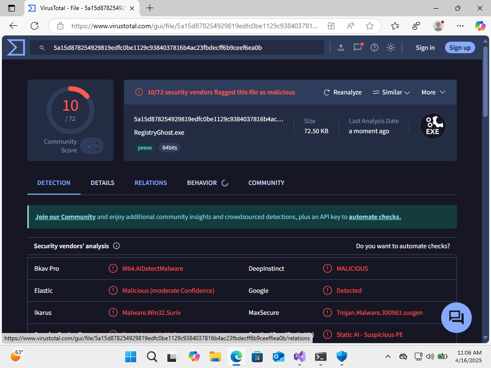Open the More options dropdown
The image size is (491, 368).
(433, 92)
